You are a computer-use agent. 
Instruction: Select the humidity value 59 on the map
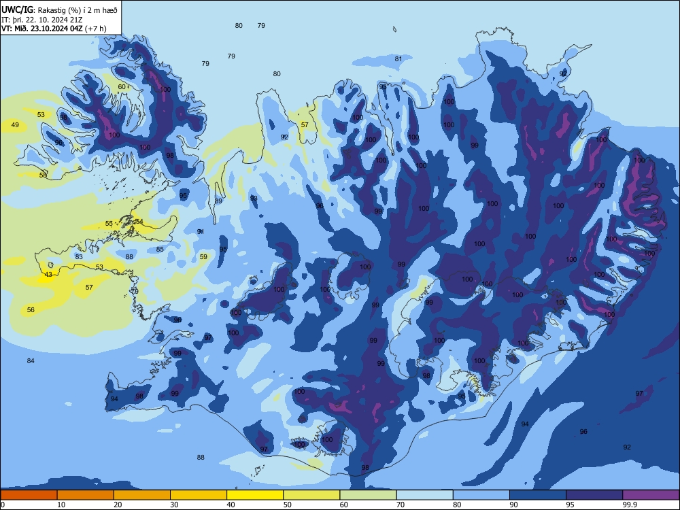click(x=203, y=257)
